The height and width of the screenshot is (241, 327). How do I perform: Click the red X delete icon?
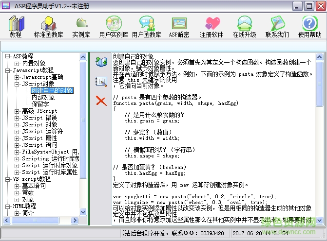tap(101, 101)
